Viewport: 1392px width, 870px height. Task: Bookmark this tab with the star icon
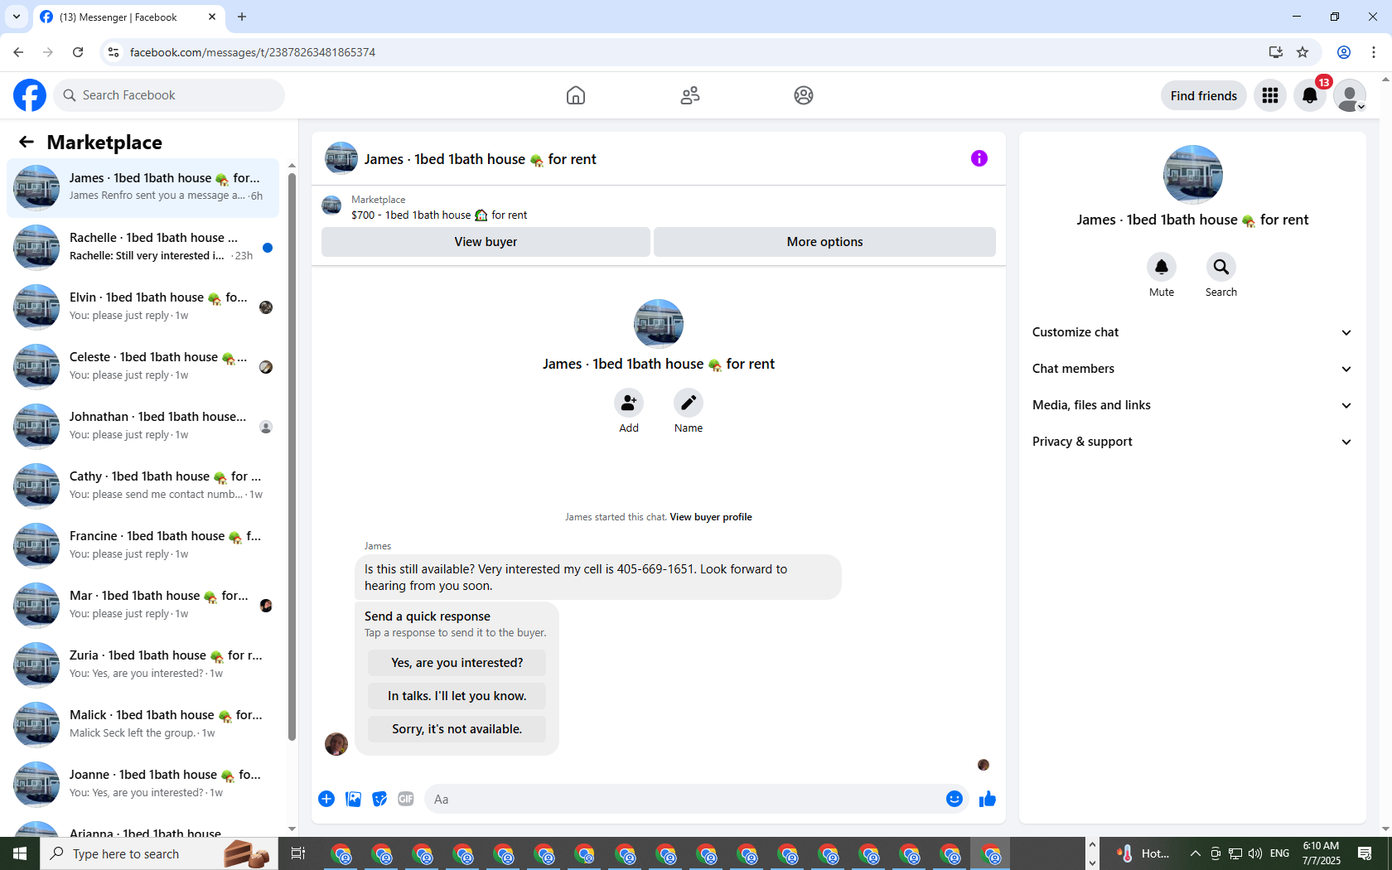(x=1303, y=52)
